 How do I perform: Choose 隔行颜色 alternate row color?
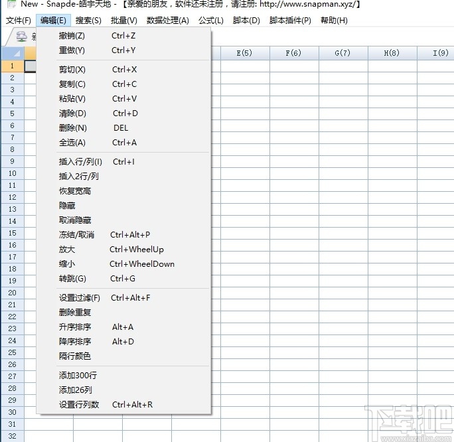pyautogui.click(x=124, y=356)
